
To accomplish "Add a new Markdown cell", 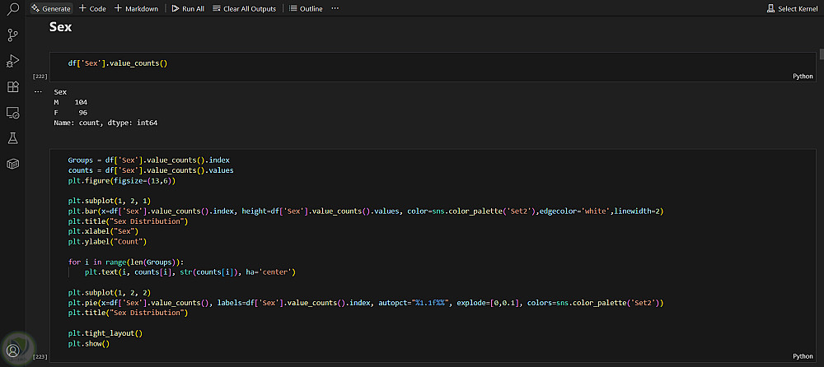I will pyautogui.click(x=136, y=8).
